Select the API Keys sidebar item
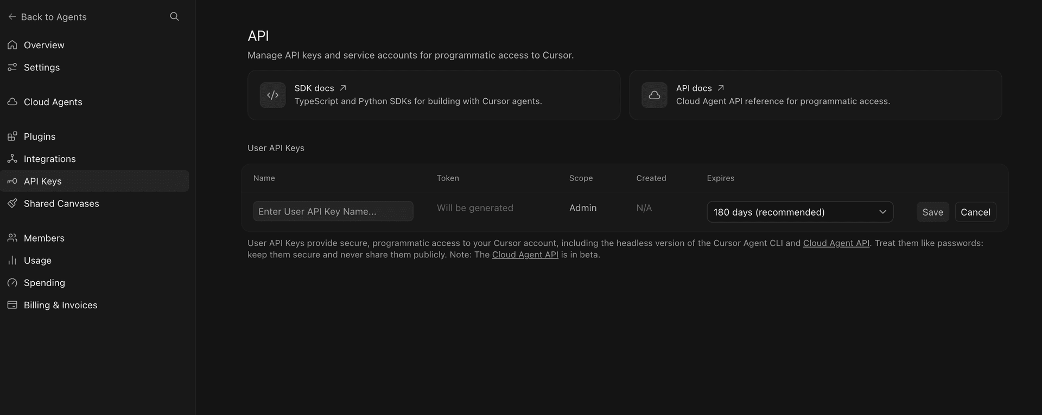The image size is (1042, 415). pyautogui.click(x=94, y=181)
